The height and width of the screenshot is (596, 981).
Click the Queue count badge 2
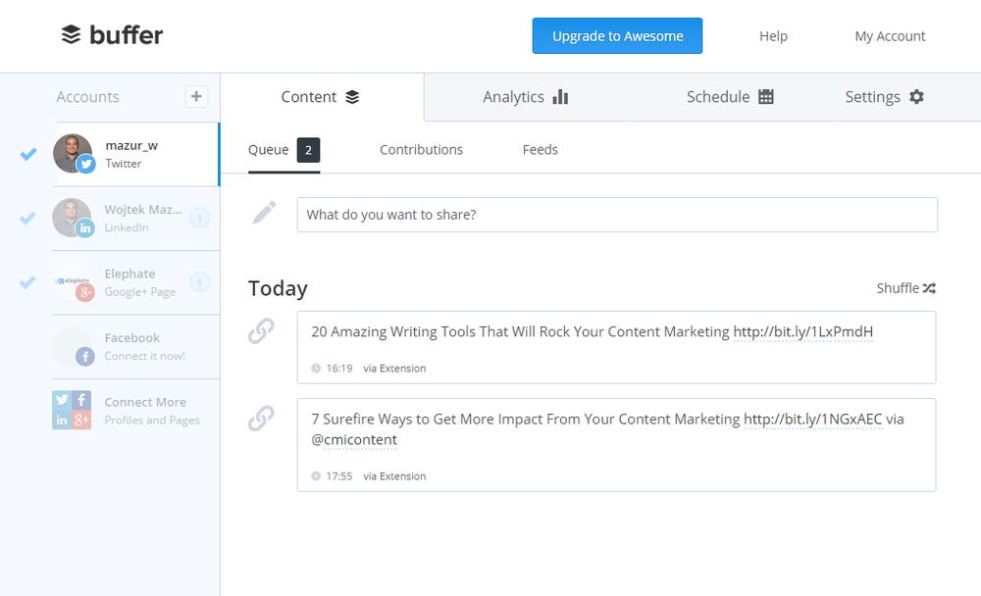pyautogui.click(x=308, y=150)
